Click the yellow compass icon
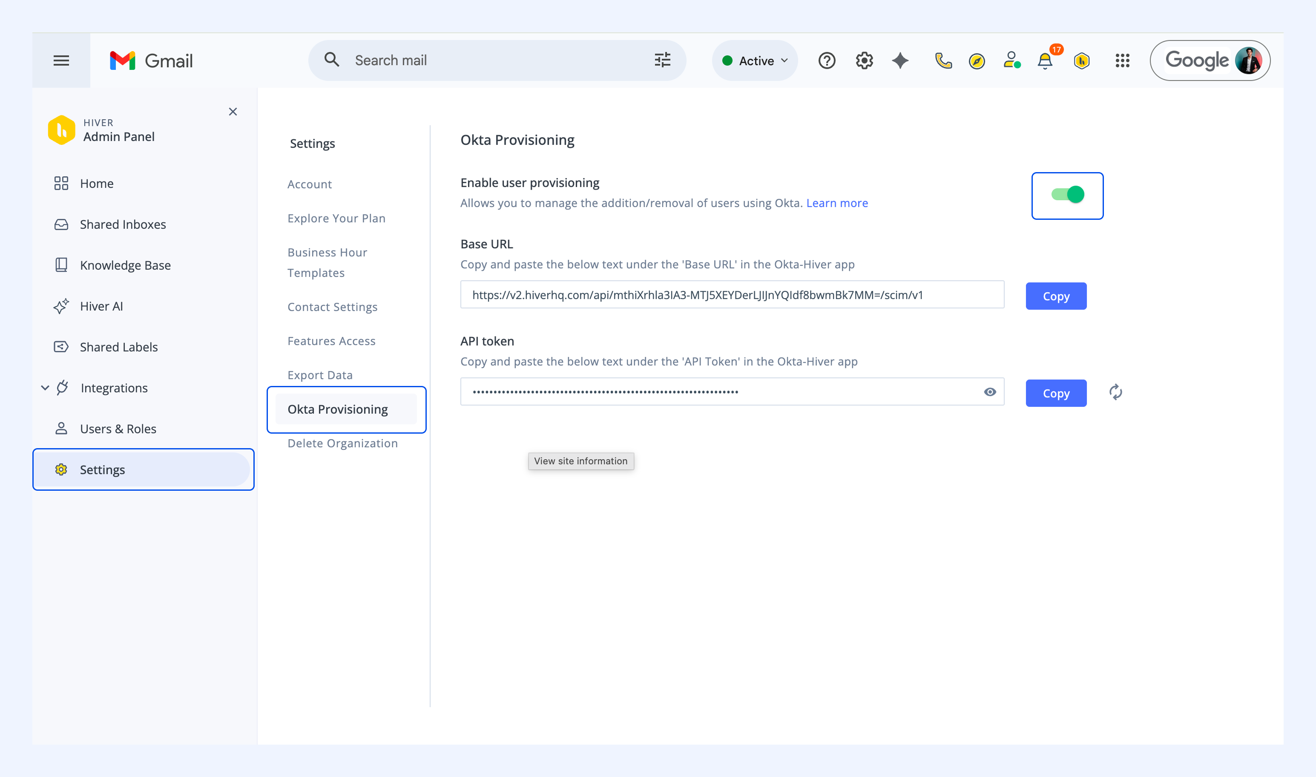1316x777 pixels. click(977, 61)
